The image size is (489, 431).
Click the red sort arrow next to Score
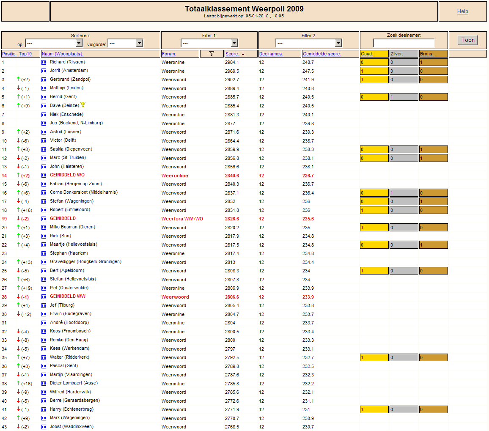pos(243,54)
